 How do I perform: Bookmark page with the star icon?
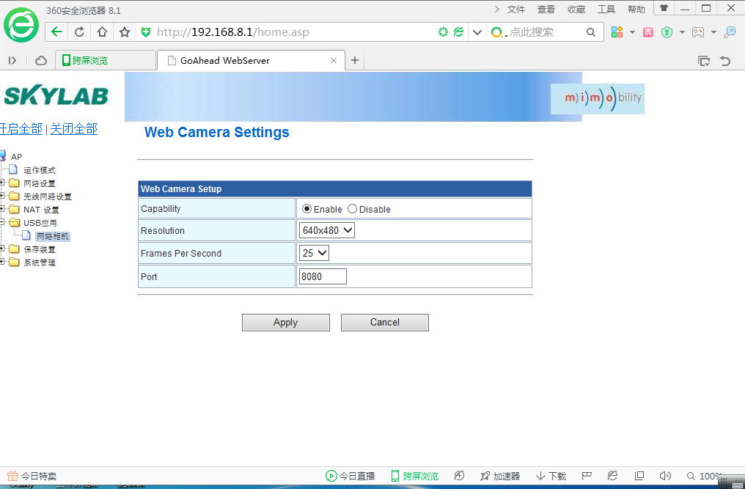coord(125,32)
